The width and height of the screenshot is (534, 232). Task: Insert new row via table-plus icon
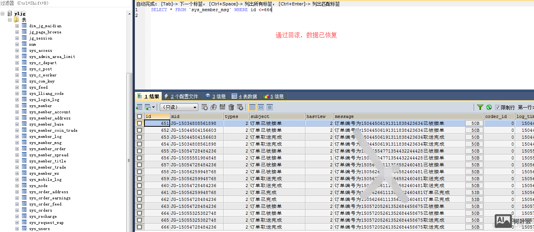pyautogui.click(x=205, y=107)
